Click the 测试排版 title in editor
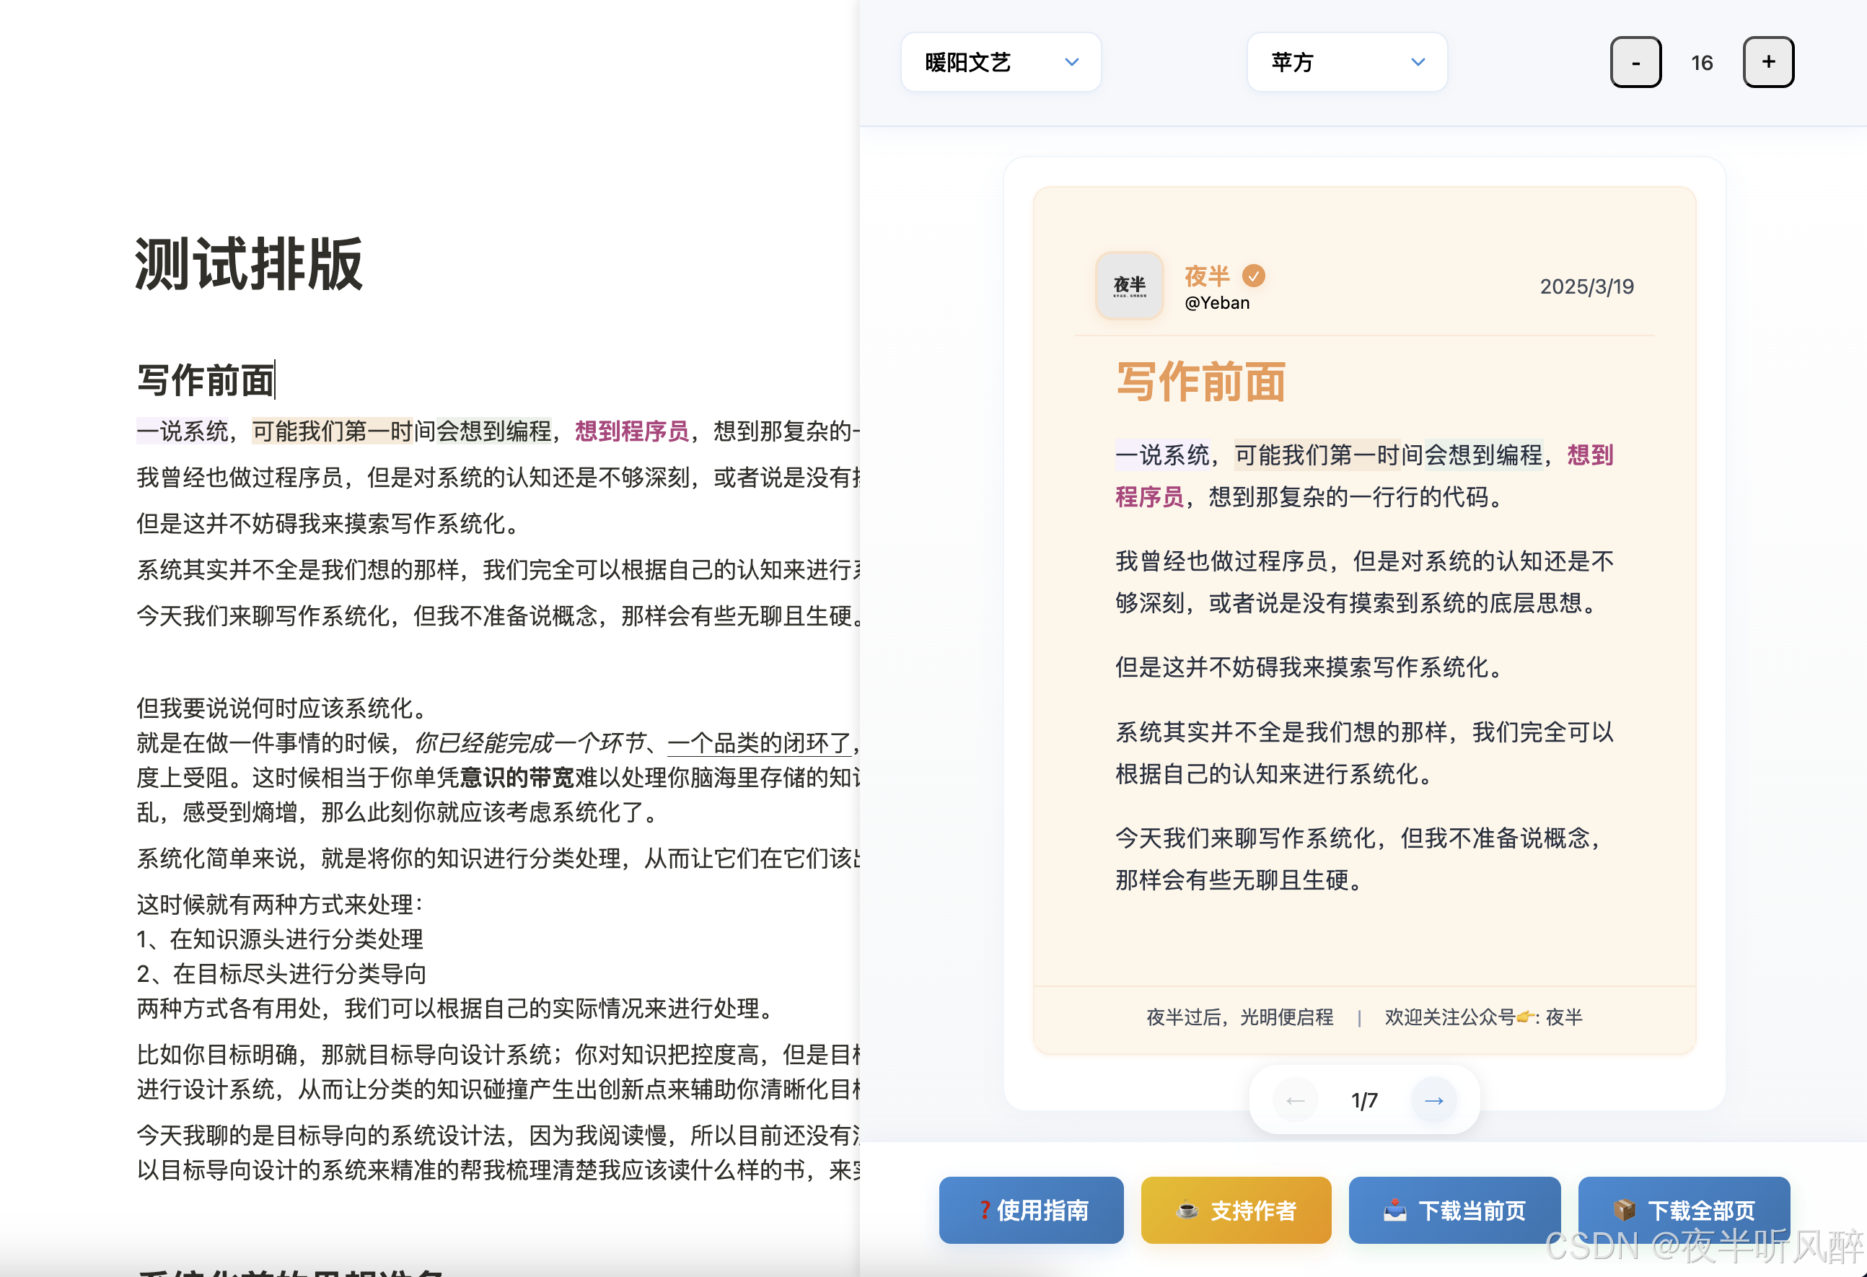This screenshot has height=1277, width=1867. click(x=249, y=264)
